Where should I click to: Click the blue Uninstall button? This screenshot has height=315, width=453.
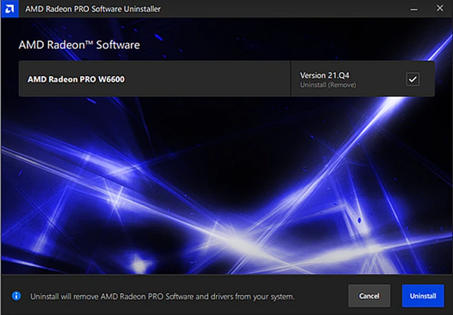point(423,296)
